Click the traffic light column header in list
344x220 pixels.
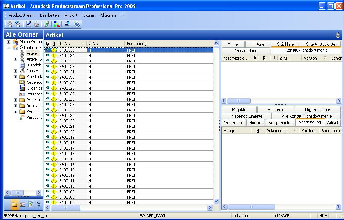[x=54, y=44]
